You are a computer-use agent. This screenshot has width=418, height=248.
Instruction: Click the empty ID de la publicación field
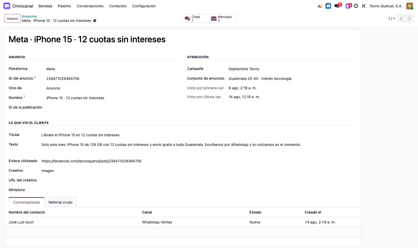pos(112,108)
